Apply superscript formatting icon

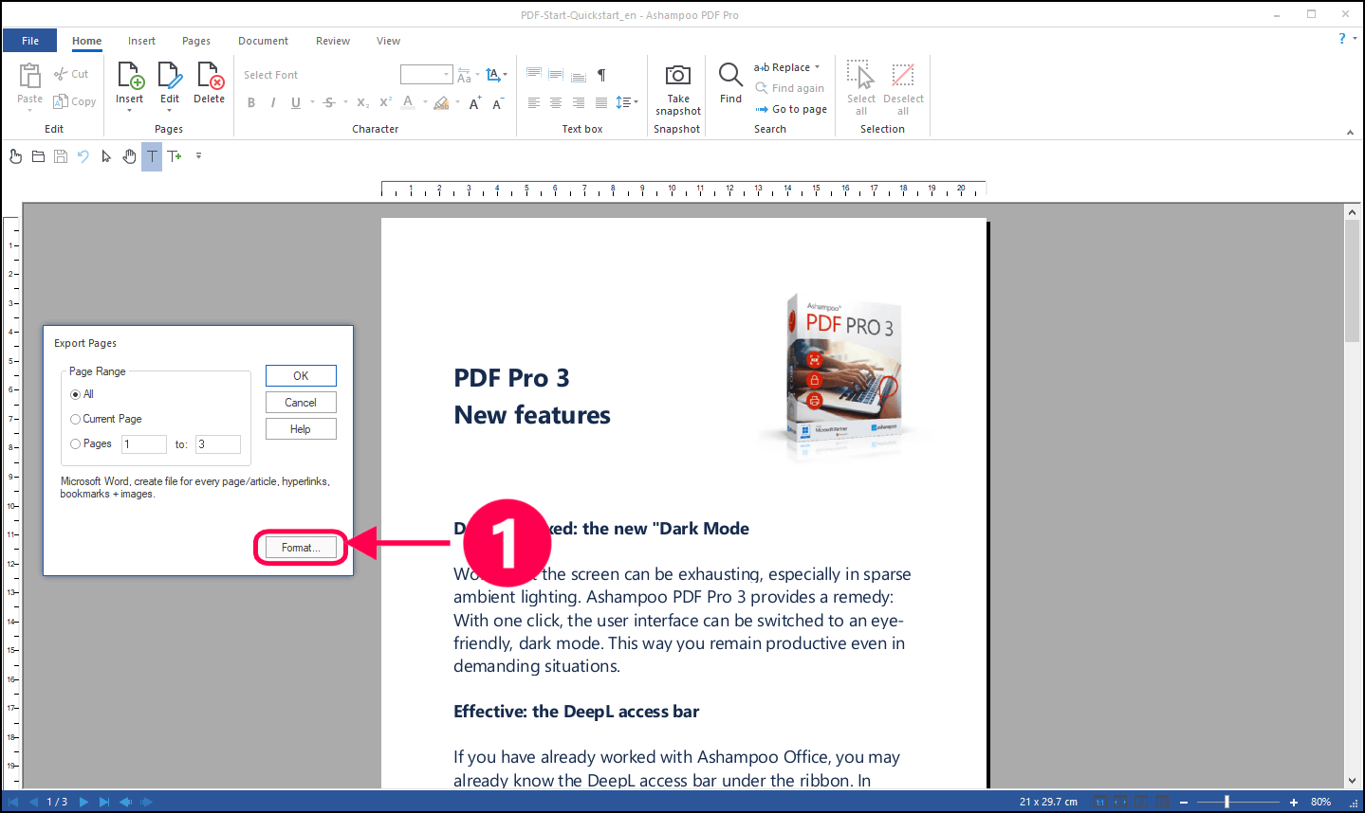[x=385, y=102]
